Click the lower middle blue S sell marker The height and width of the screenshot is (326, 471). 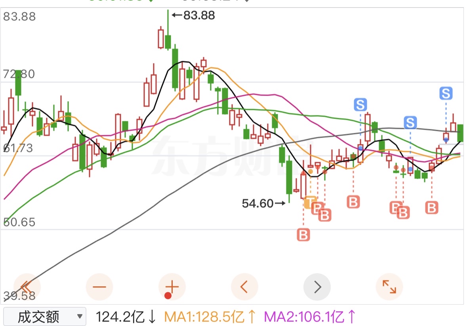coord(410,123)
